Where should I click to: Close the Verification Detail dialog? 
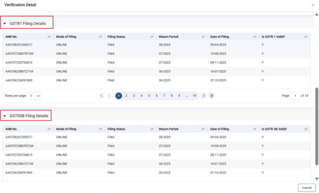pos(312,5)
